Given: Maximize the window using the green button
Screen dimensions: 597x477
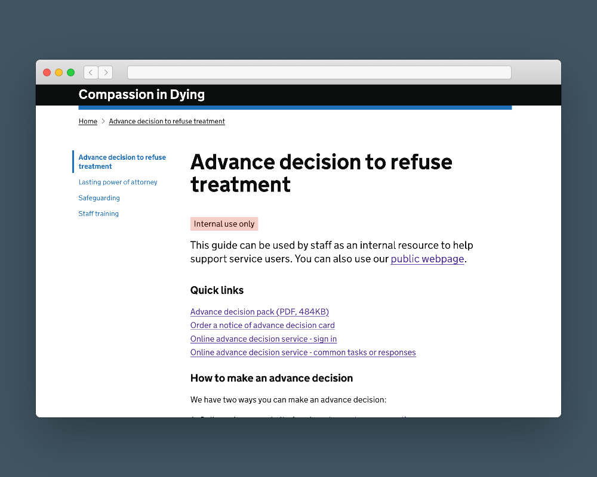Looking at the screenshot, I should click(70, 73).
